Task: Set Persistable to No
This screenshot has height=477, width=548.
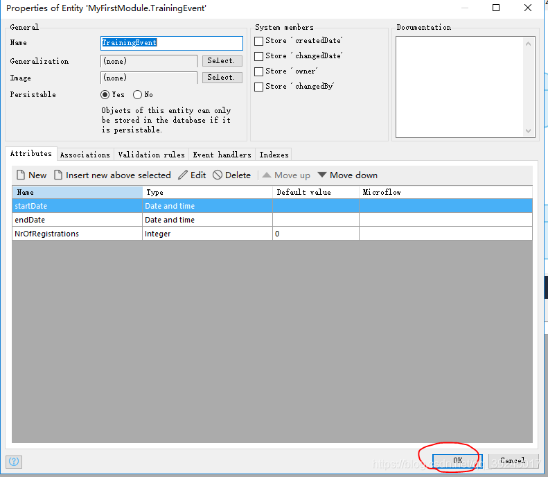Action: pos(138,95)
